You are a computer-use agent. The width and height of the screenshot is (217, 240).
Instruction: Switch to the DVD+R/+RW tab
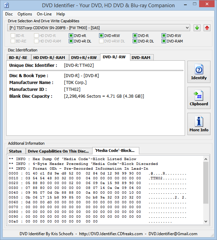pyautogui.click(x=84, y=58)
